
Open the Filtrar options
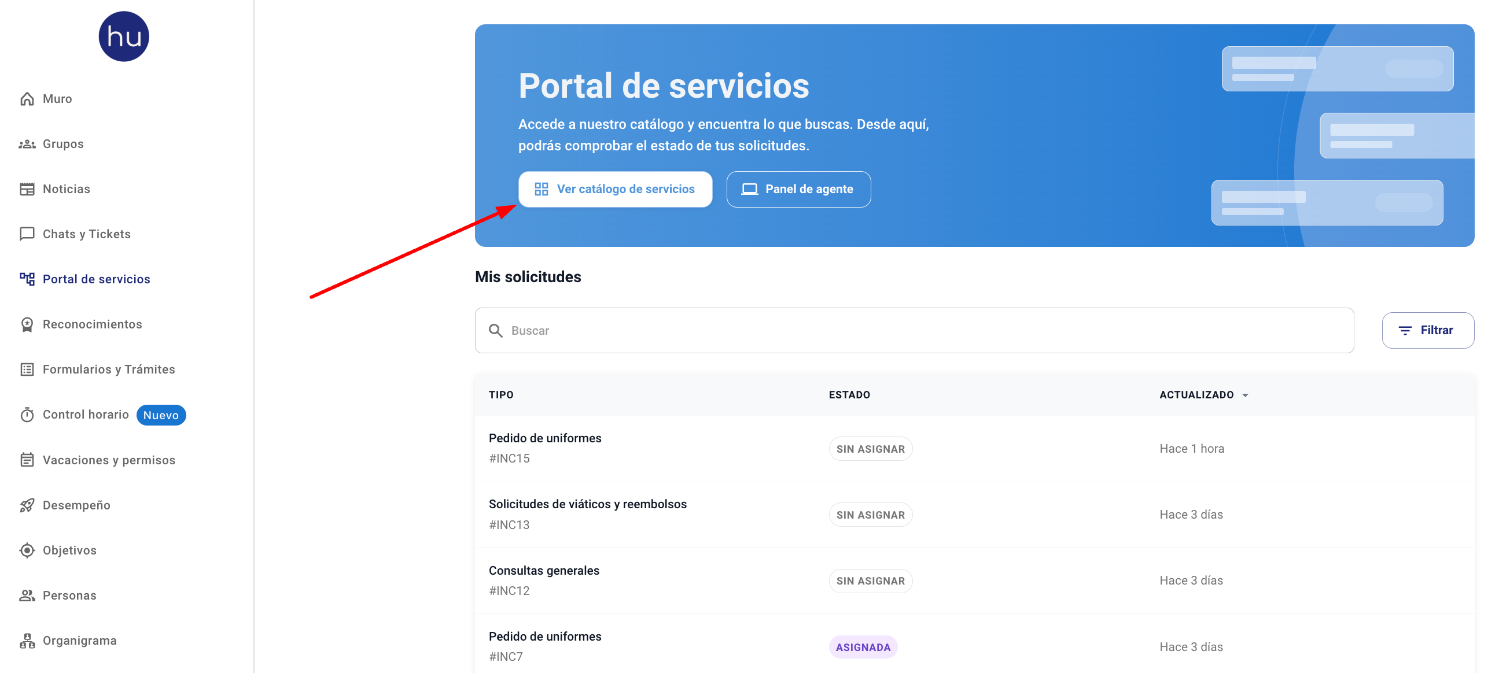(x=1427, y=330)
